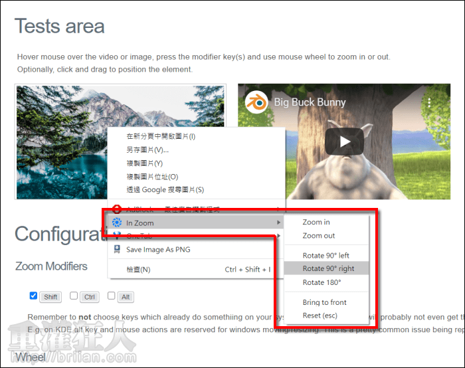Click the YouTube logo on the video
The height and width of the screenshot is (368, 465).
tap(345, 141)
